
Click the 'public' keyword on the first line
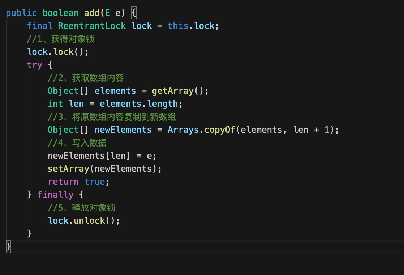click(21, 13)
